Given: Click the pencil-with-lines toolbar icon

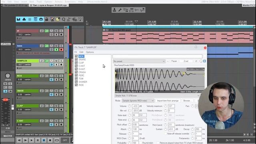Looking at the screenshot, I should 52,20.
